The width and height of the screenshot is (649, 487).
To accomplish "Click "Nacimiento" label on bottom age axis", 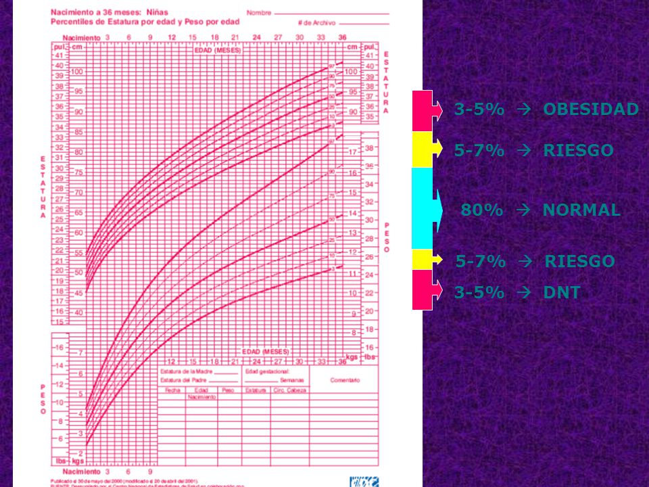I will click(82, 471).
